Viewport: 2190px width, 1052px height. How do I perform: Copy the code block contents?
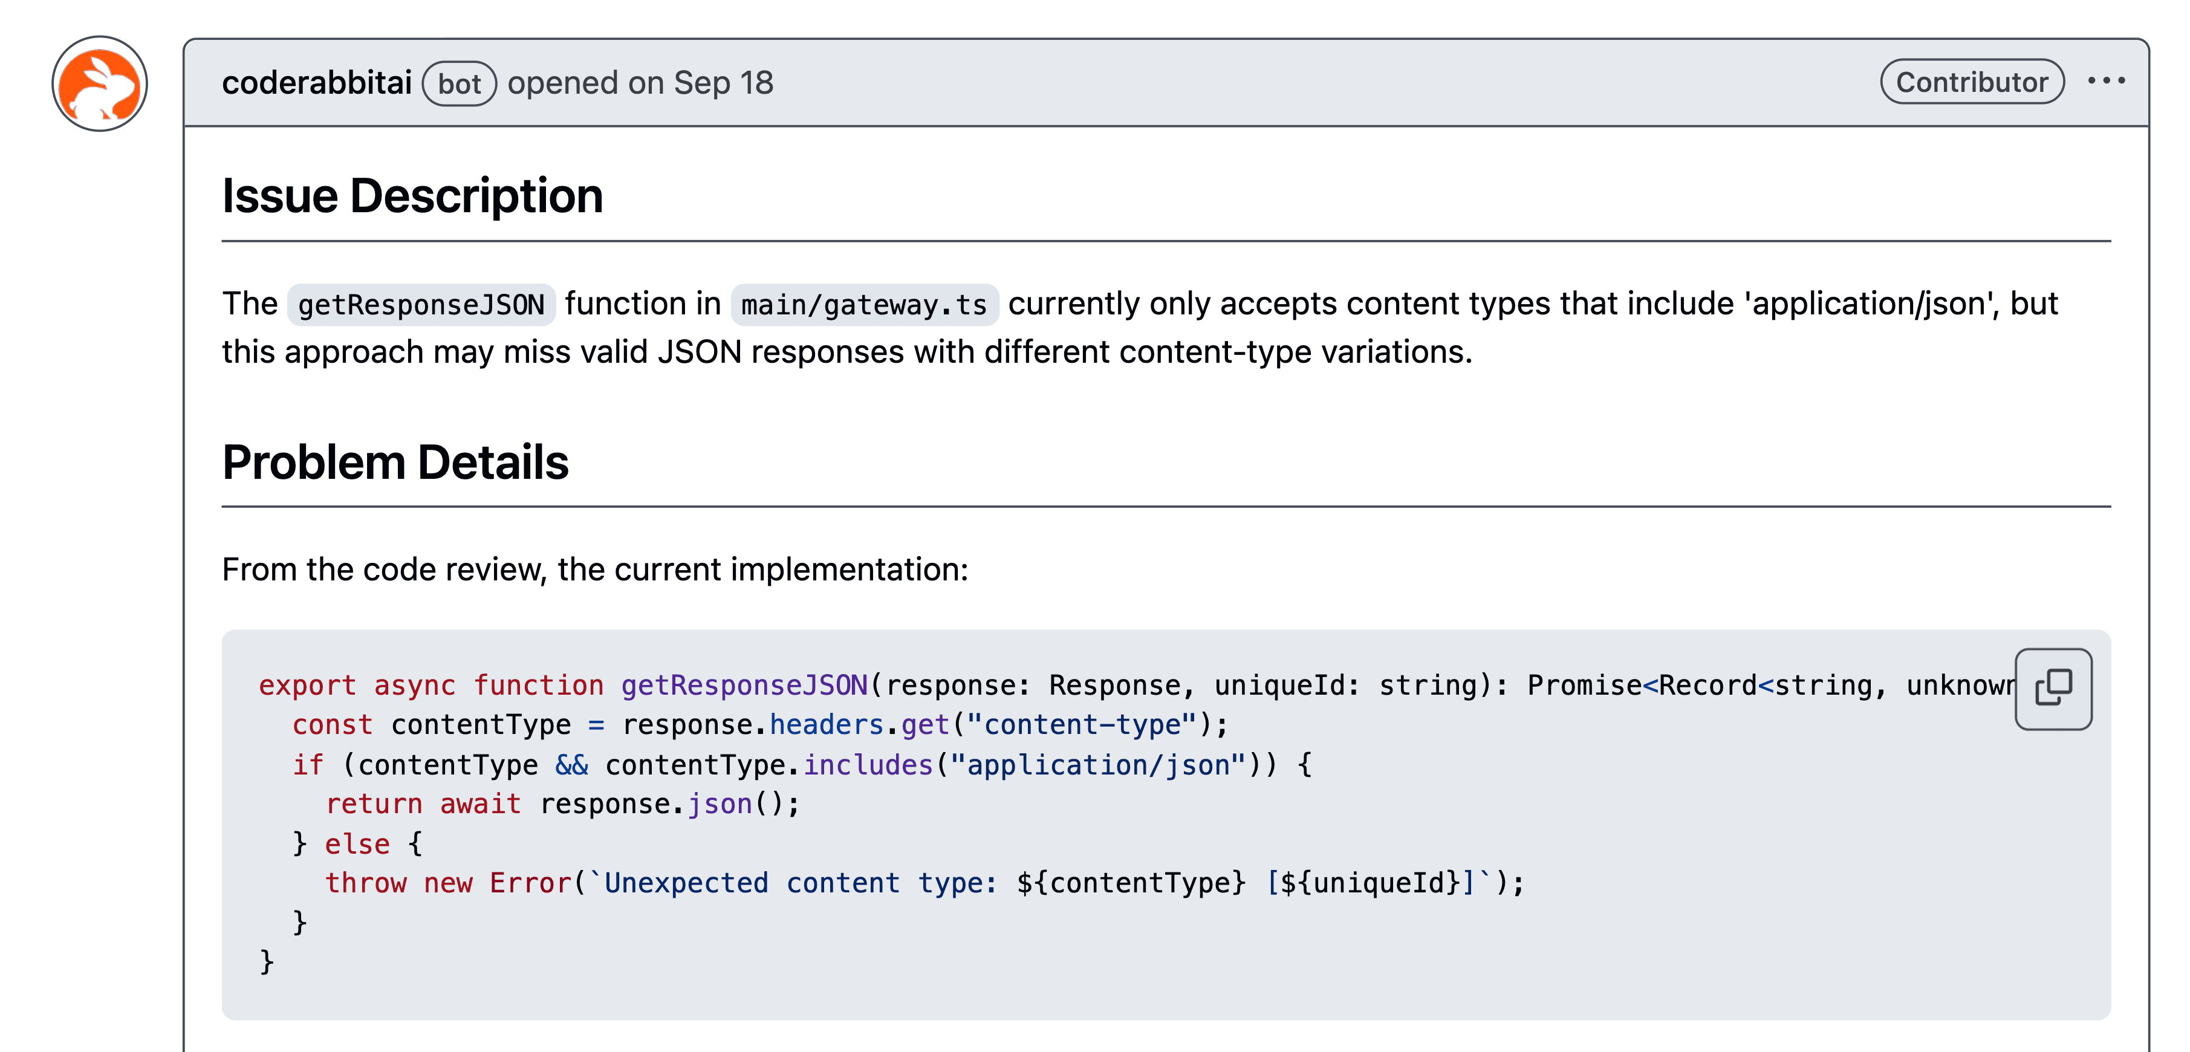coord(2052,688)
